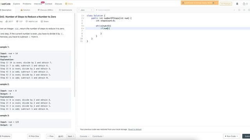This screenshot has width=250, height=140.
Task: Expand the Console panel
Action: click(x=84, y=136)
